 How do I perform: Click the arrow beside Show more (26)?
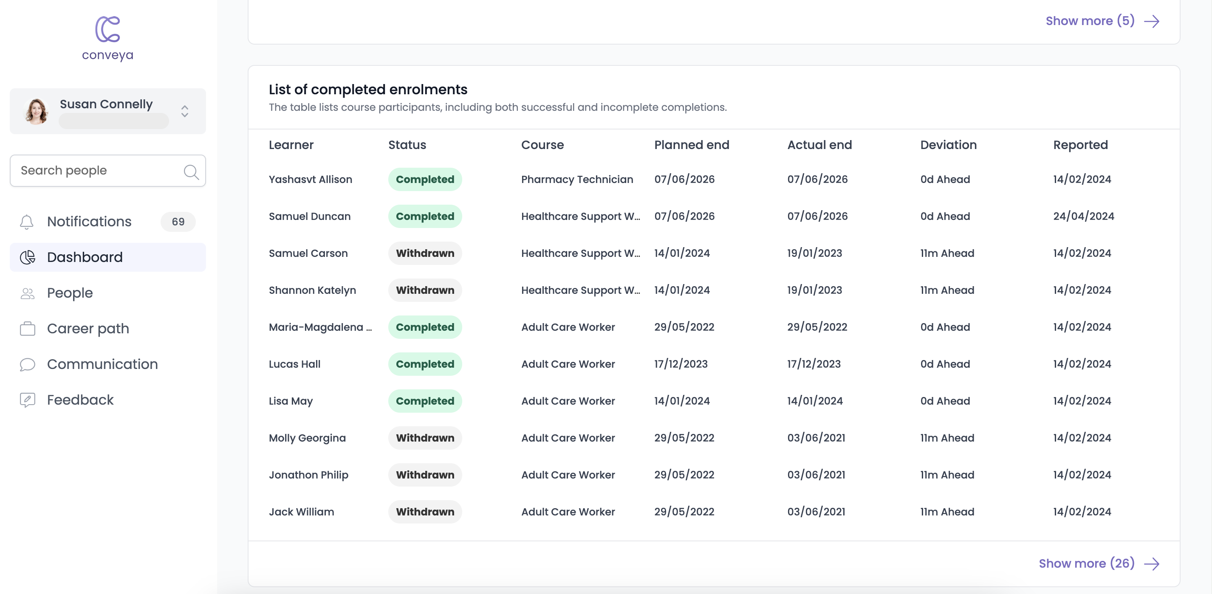click(x=1152, y=564)
